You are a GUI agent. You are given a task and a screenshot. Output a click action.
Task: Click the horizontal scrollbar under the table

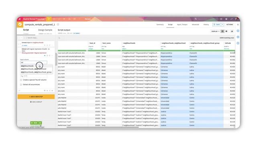[x=103, y=127]
